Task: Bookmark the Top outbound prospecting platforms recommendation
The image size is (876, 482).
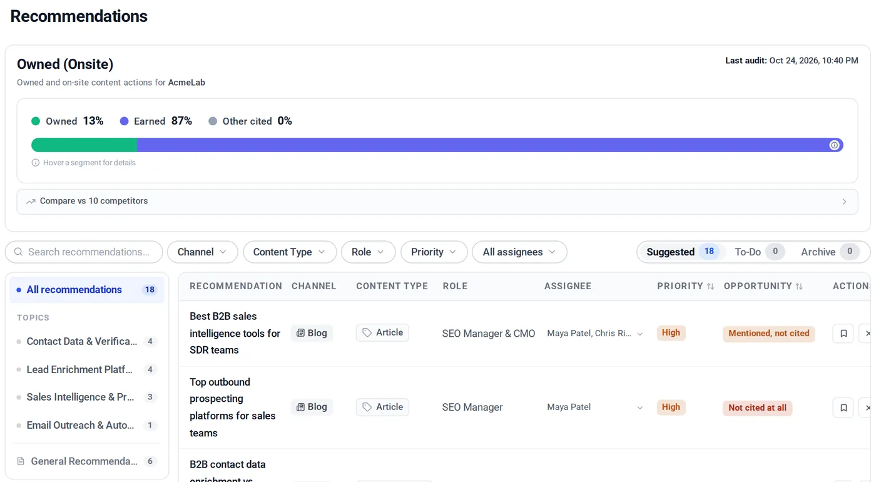Action: pos(843,408)
